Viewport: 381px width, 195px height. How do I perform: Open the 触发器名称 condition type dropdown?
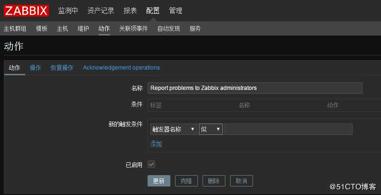coord(174,129)
